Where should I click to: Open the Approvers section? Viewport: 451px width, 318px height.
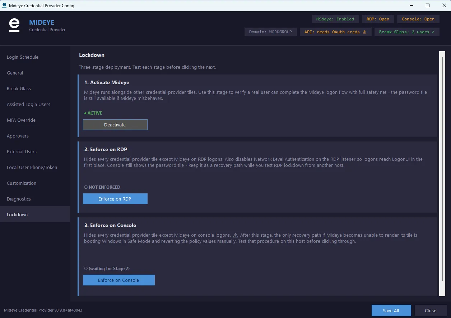(x=35, y=136)
